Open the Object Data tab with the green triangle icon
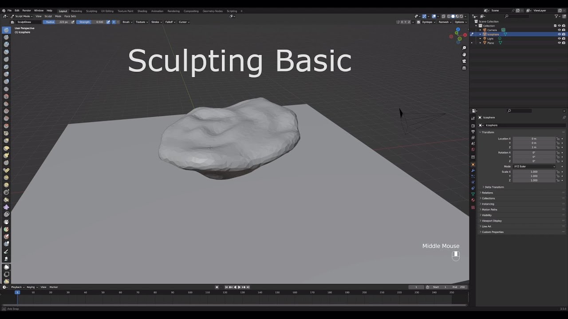The image size is (568, 319). (473, 194)
